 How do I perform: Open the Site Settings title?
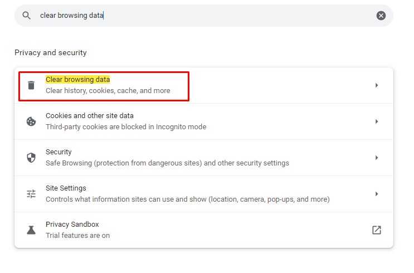[66, 188]
